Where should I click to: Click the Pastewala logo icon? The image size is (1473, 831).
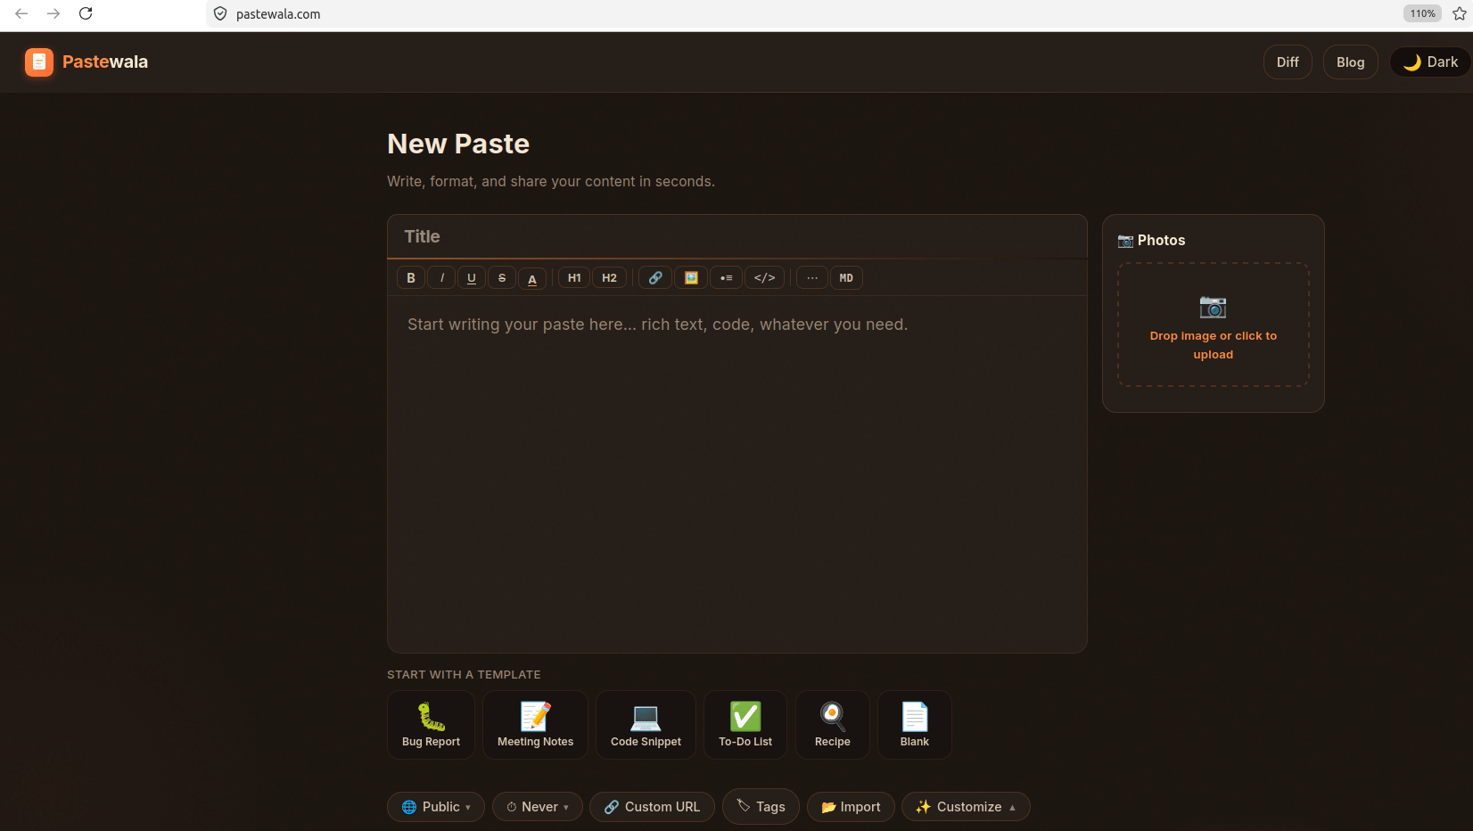(x=39, y=62)
